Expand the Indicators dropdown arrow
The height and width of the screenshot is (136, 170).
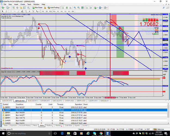(x=97, y=8)
